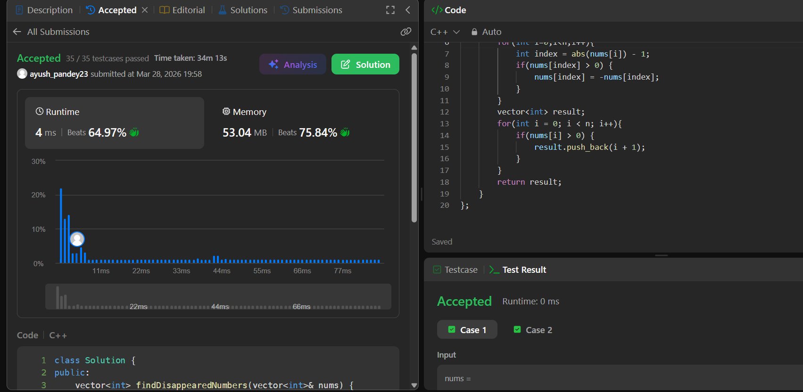
Task: Click the green Solution button
Action: coord(365,65)
